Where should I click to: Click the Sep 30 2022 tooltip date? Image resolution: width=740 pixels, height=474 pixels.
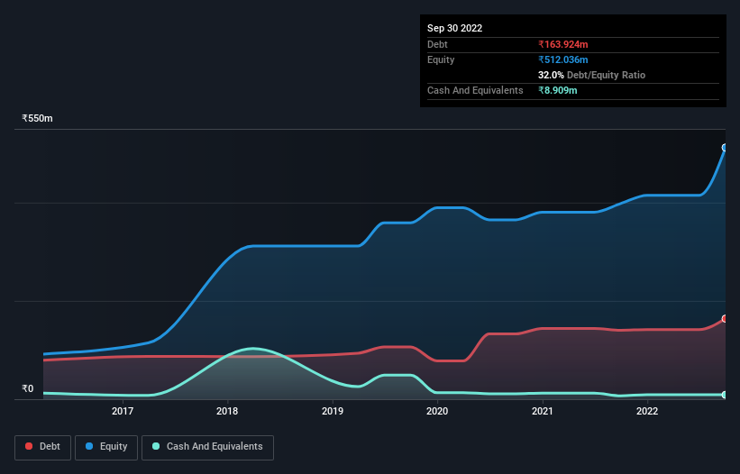454,28
